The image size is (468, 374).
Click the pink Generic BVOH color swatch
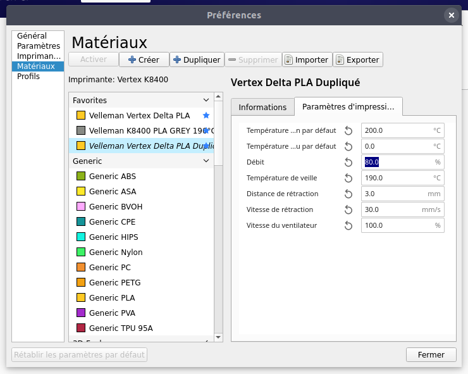[81, 206]
